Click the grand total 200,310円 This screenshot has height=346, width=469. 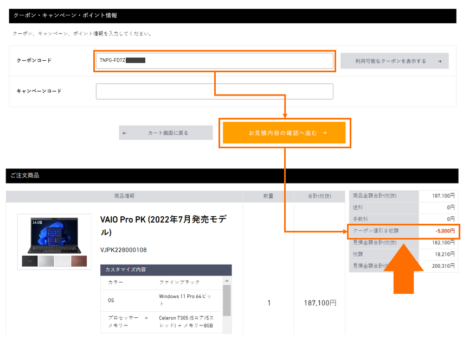(x=444, y=266)
